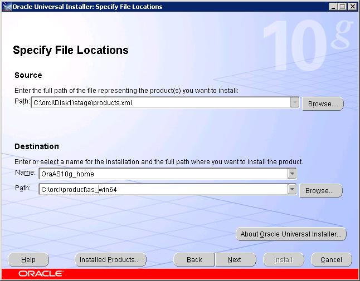Click the OraAS10g_home name field

(x=163, y=174)
